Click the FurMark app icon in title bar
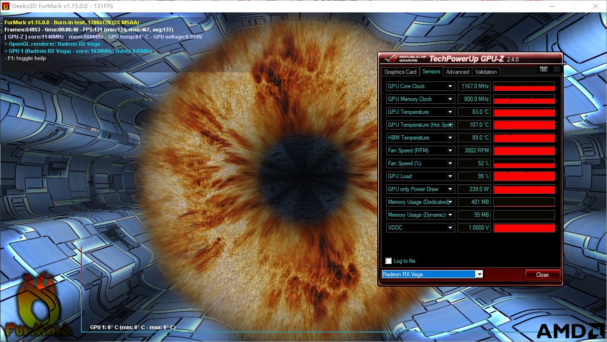The image size is (607, 342). (6, 6)
